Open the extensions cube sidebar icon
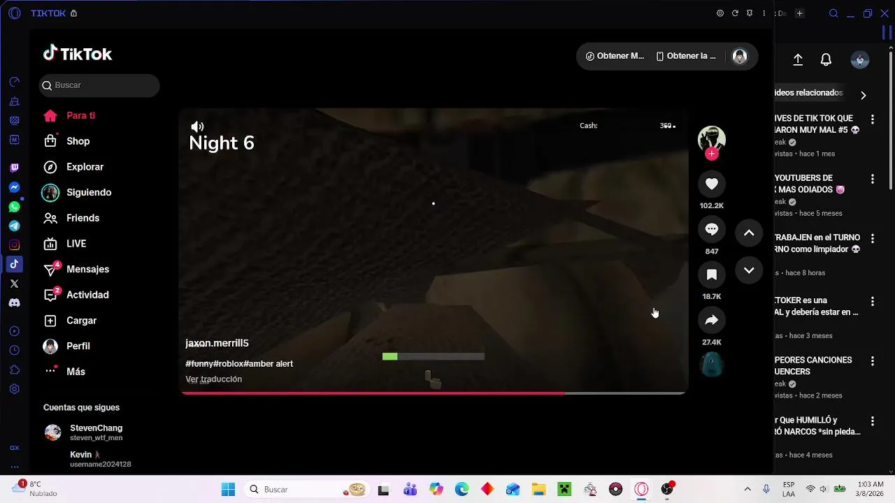The width and height of the screenshot is (895, 503). (15, 370)
